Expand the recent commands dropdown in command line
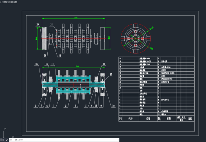The width and height of the screenshot is (206, 142). tap(11, 140)
